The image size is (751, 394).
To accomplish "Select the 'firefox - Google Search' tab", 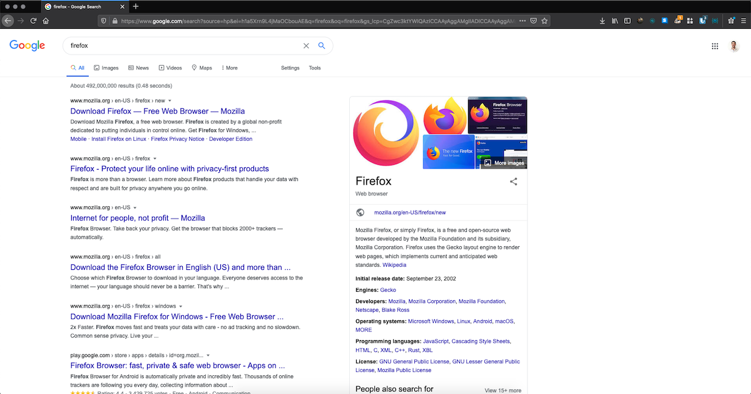I will coord(84,6).
